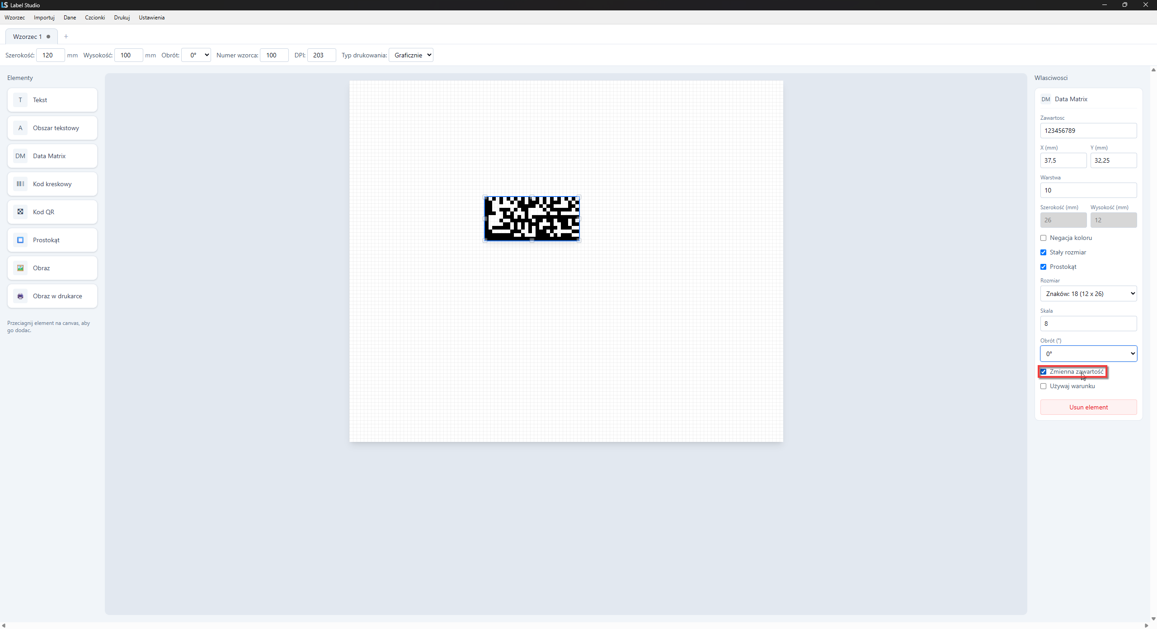This screenshot has height=629, width=1157.
Task: Choose the Kod QR icon
Action: pyautogui.click(x=20, y=212)
